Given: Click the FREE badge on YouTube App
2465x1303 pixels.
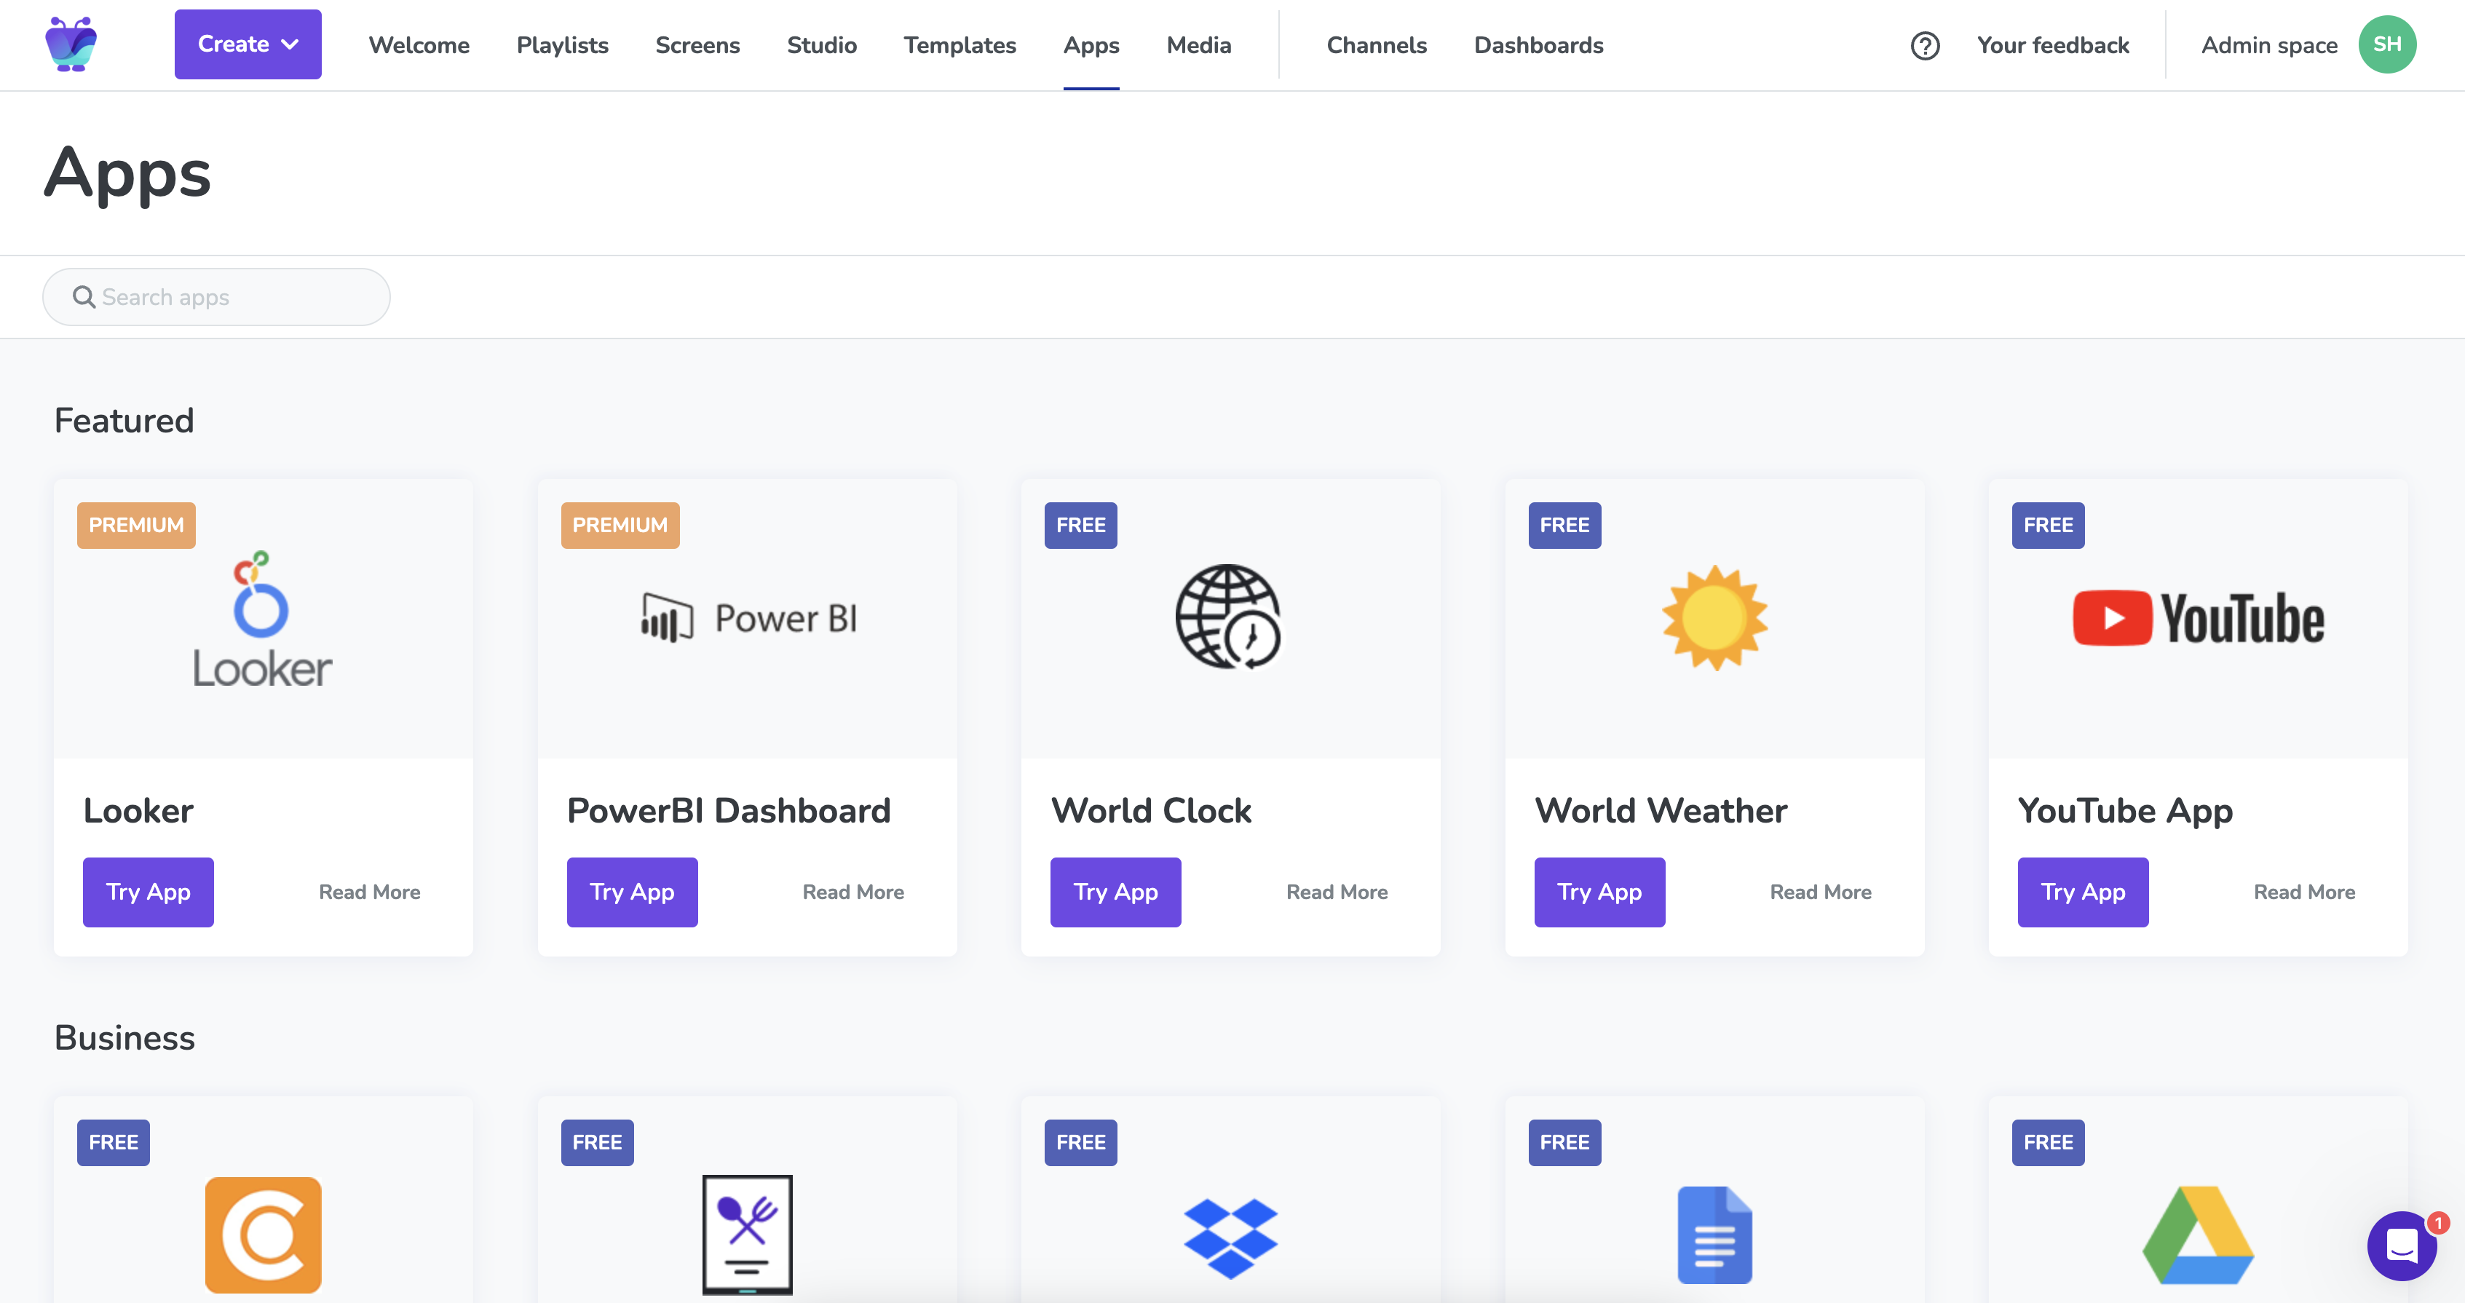Looking at the screenshot, I should (2048, 526).
